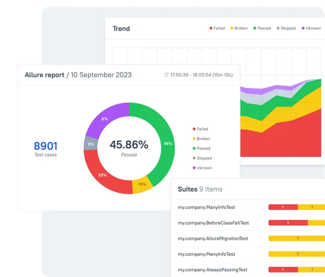Click the 17:50:39 - 18:05:54 duration text
The width and height of the screenshot is (325, 277).
coord(202,75)
